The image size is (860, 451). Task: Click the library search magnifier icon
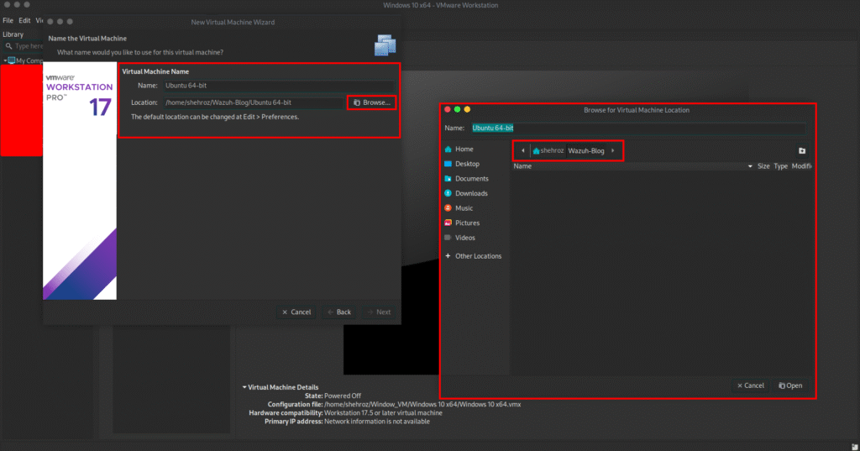point(8,47)
